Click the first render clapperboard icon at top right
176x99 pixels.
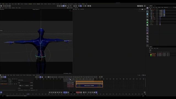(138, 6)
